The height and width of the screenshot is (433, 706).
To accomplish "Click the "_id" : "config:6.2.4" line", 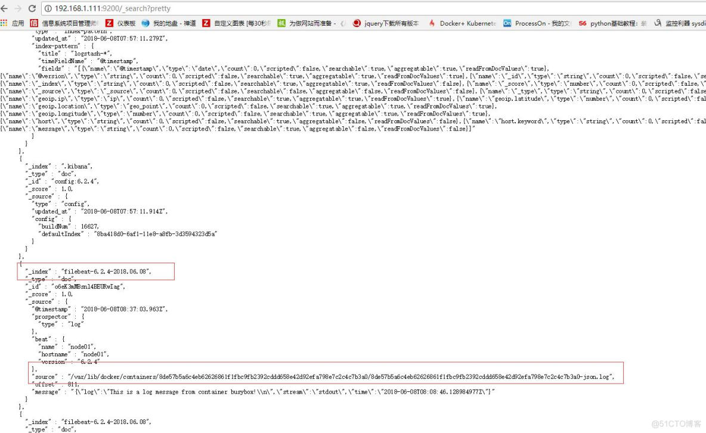I will [x=62, y=181].
